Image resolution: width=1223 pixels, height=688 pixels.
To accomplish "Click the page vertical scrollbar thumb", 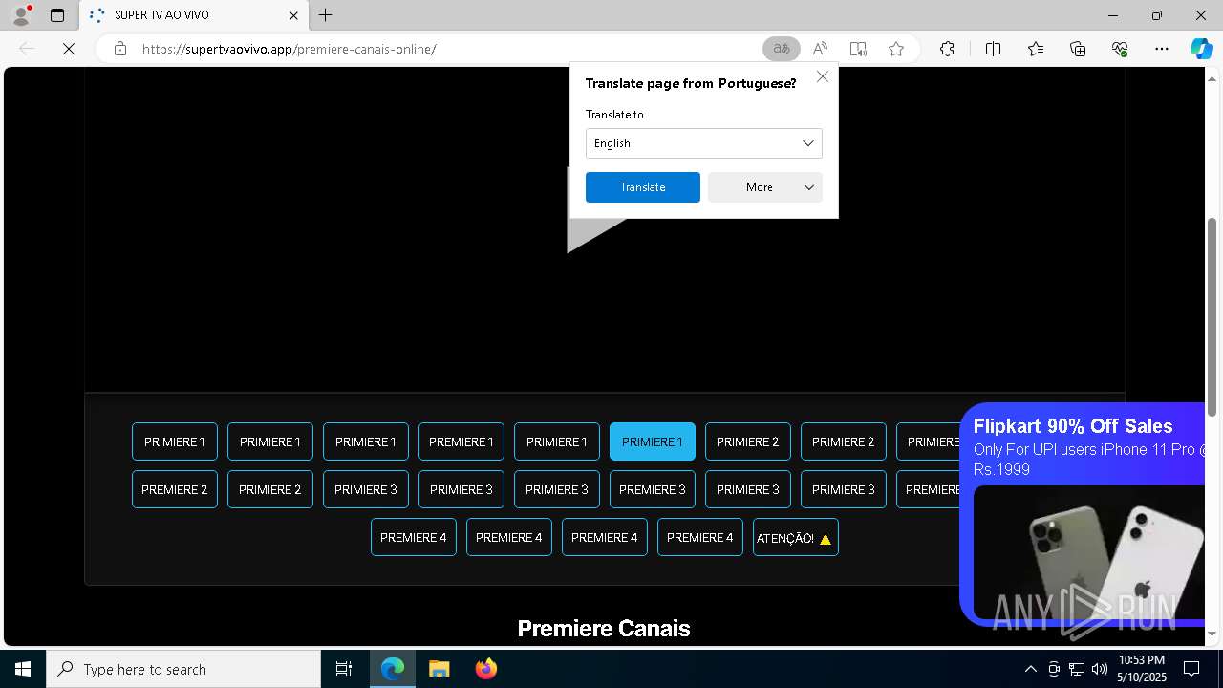I will tap(1212, 316).
